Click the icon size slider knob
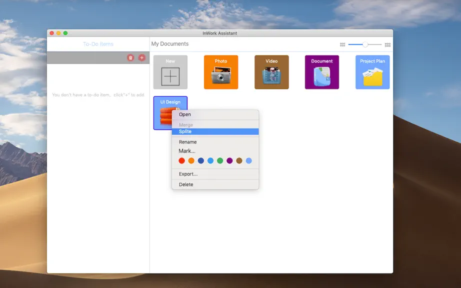This screenshot has width=461, height=288. coord(365,44)
